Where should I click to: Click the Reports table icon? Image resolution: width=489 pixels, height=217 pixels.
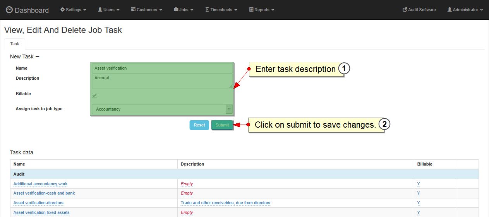coord(251,10)
